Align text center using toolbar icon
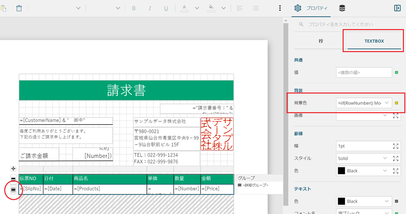406x214 pixels. (x=256, y=8)
